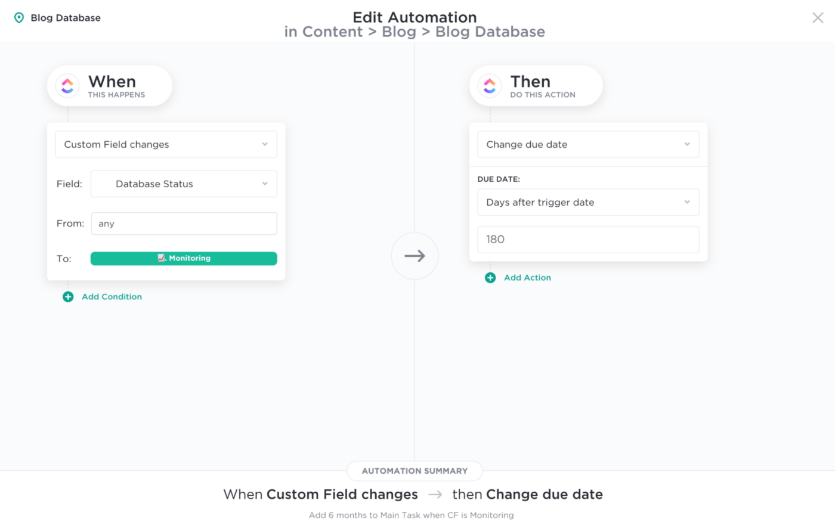Click the ClickUp logo in the Then header
The width and height of the screenshot is (835, 531).
click(490, 86)
